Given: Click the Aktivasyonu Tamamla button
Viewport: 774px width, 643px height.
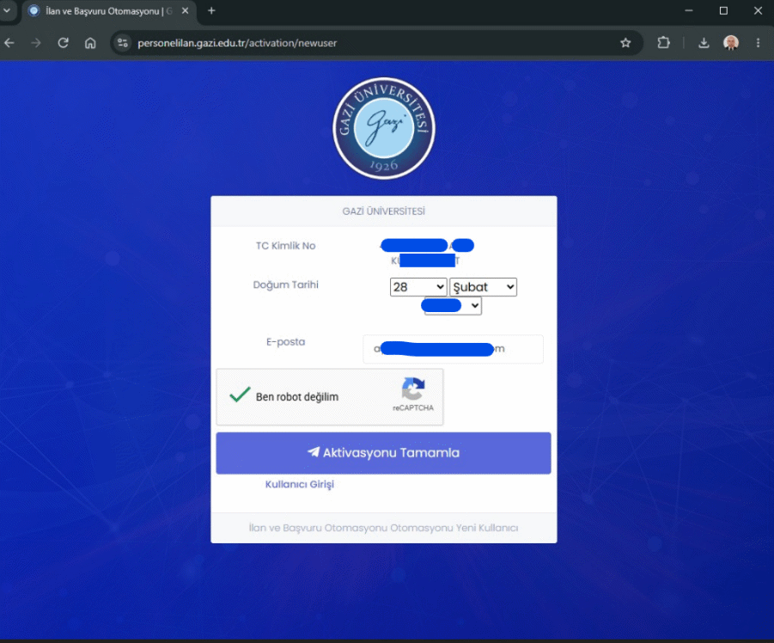Looking at the screenshot, I should [x=383, y=453].
